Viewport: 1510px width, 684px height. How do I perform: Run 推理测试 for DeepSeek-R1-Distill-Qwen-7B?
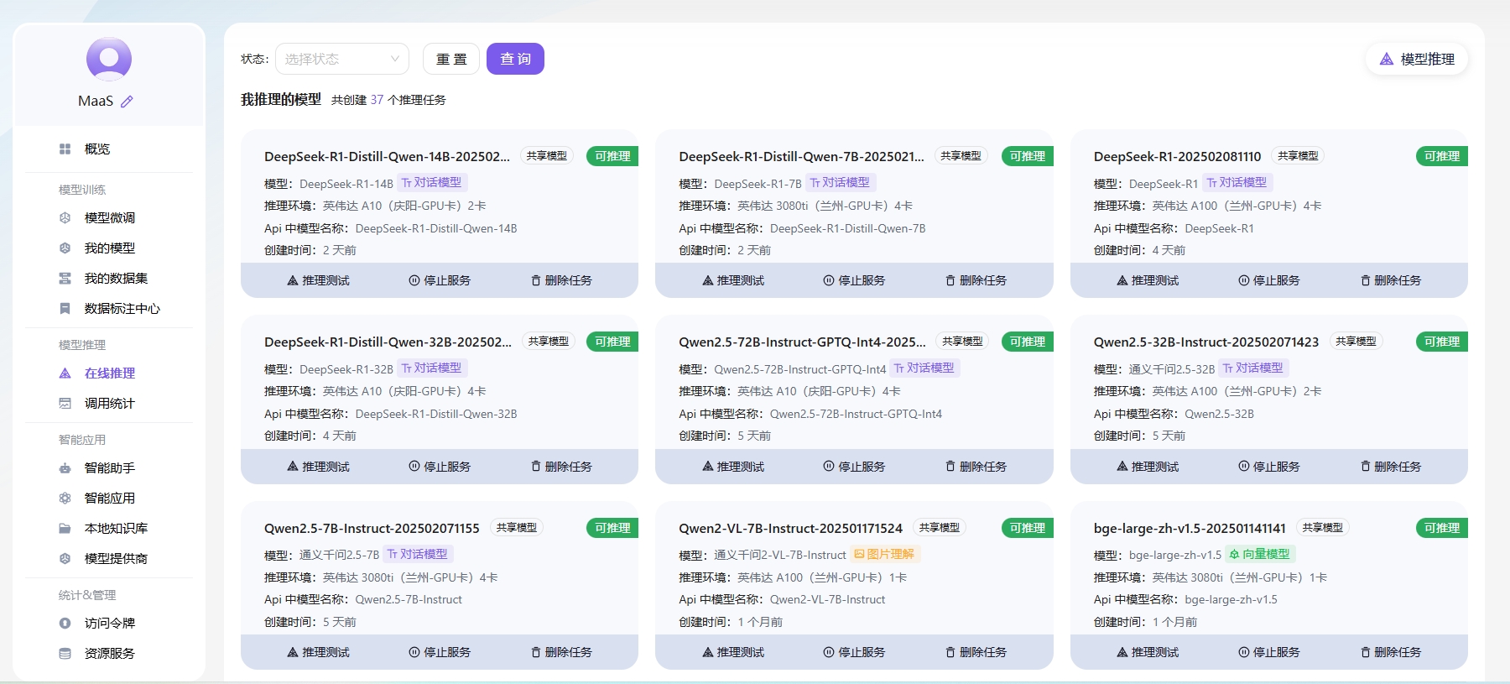click(x=733, y=280)
